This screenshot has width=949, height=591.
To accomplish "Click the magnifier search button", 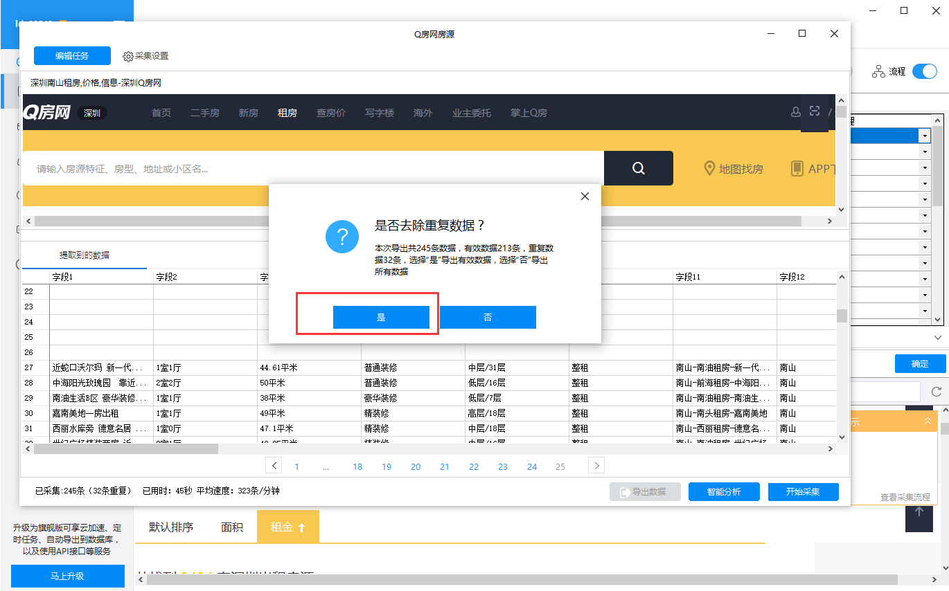I will 639,168.
